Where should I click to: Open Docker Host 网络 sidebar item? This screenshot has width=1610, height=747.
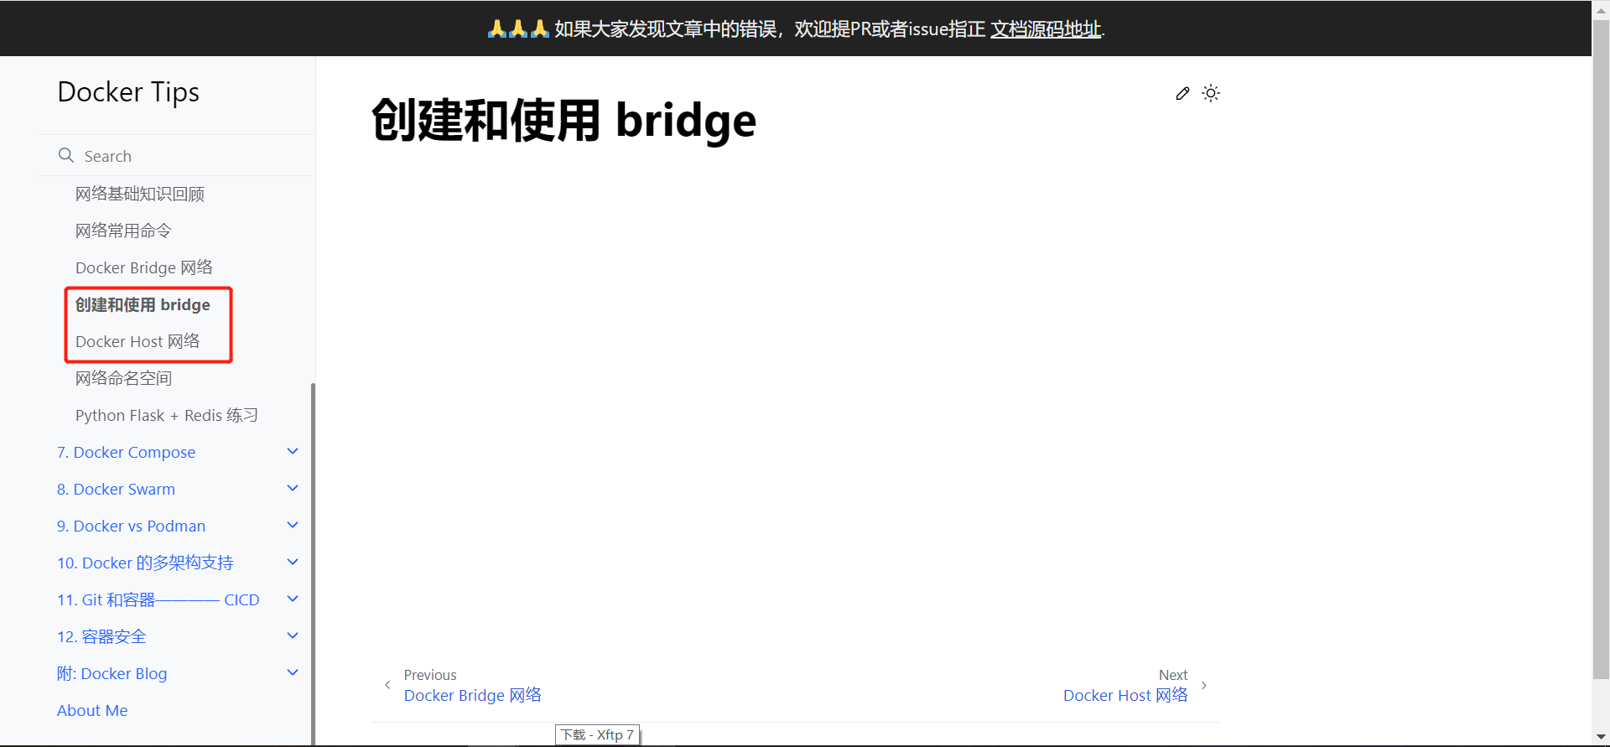point(138,341)
